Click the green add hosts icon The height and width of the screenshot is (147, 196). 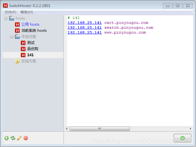[6, 138]
